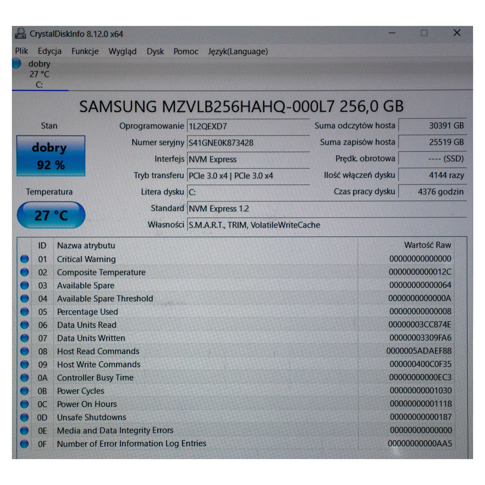Screen dimensions: 485x485
Task: Click raw value 00000003CC874E
Action: [420, 325]
